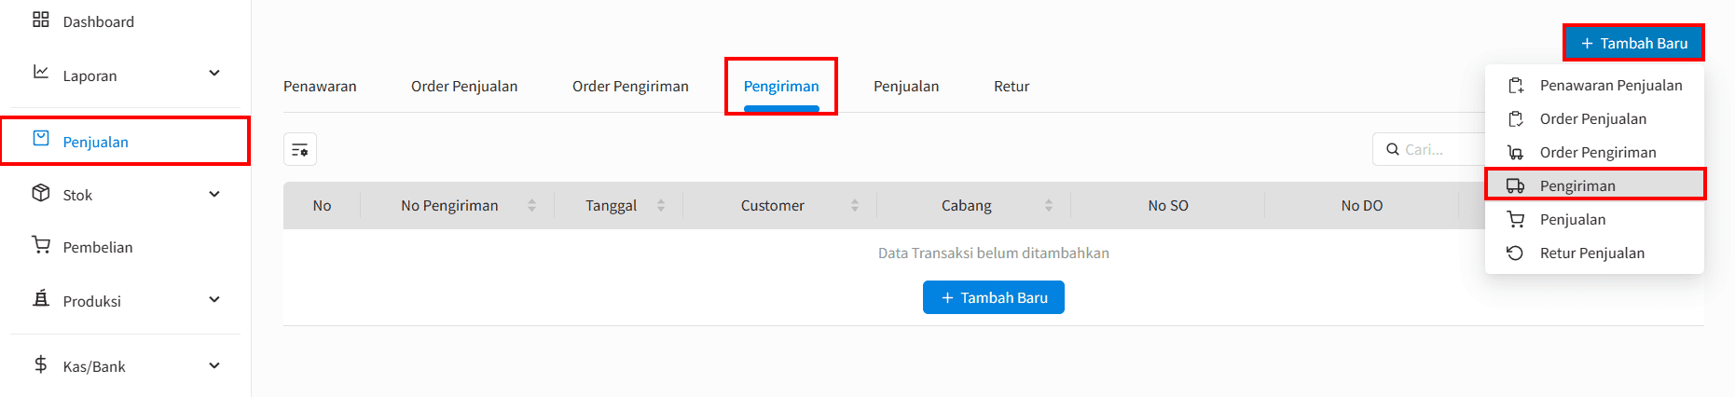Click the Kas/Bank dollar icon

(41, 364)
